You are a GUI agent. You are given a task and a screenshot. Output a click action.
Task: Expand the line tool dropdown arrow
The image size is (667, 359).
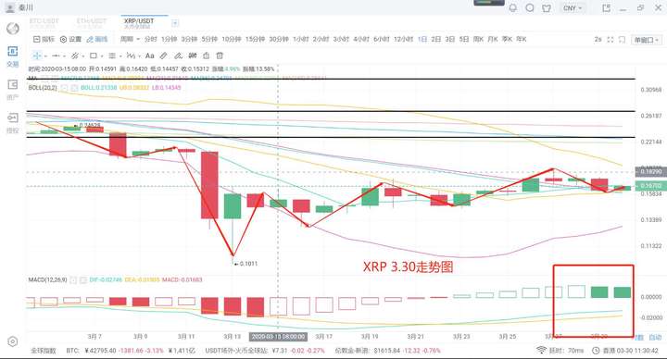(64, 56)
